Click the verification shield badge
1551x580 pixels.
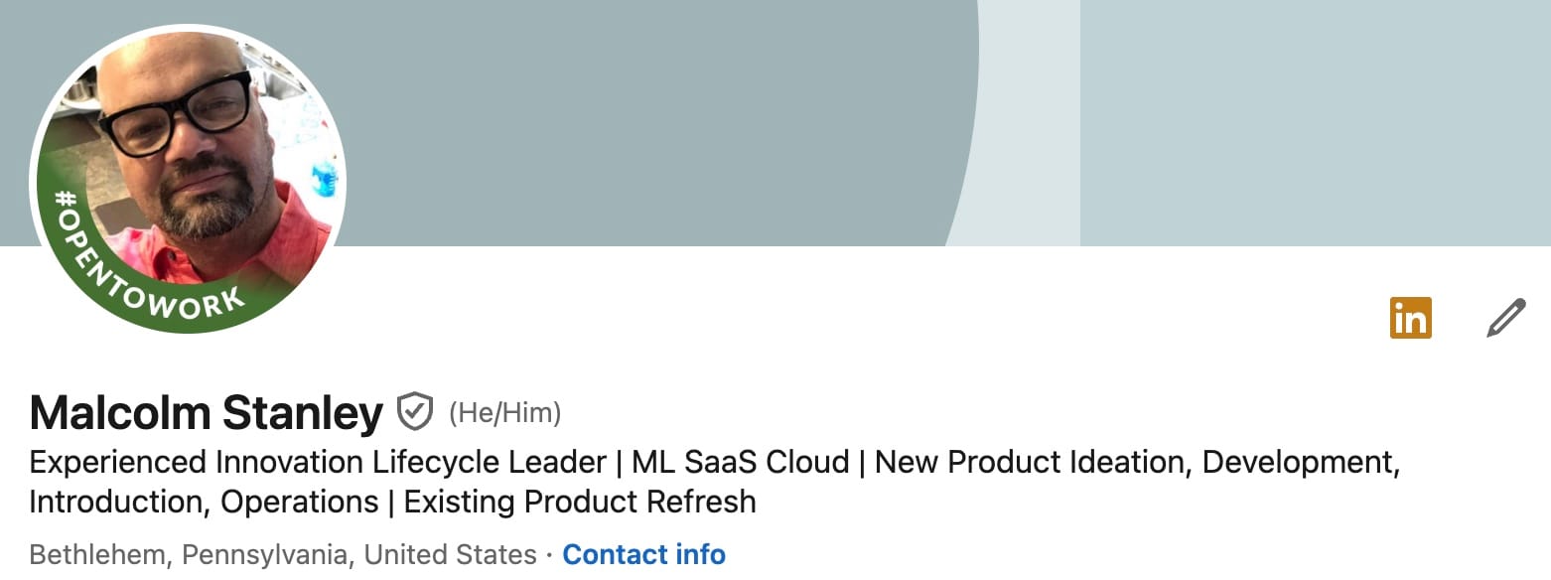click(x=415, y=411)
